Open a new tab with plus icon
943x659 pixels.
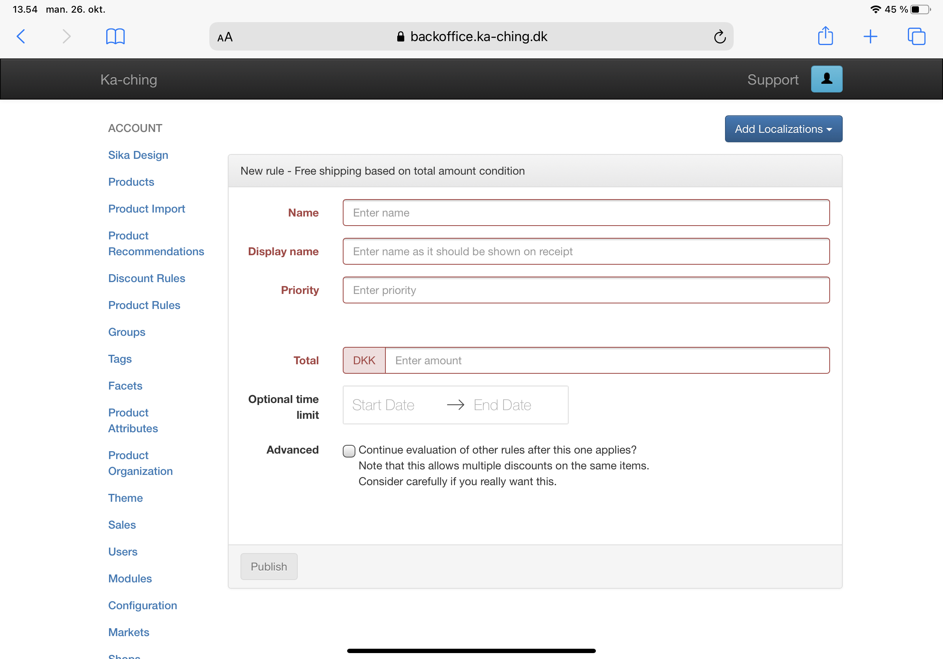870,37
